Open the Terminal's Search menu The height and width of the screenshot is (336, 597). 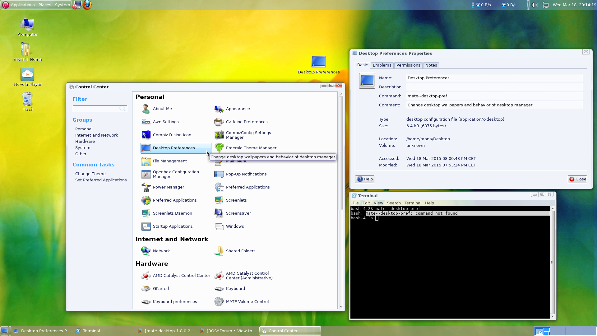tap(394, 203)
